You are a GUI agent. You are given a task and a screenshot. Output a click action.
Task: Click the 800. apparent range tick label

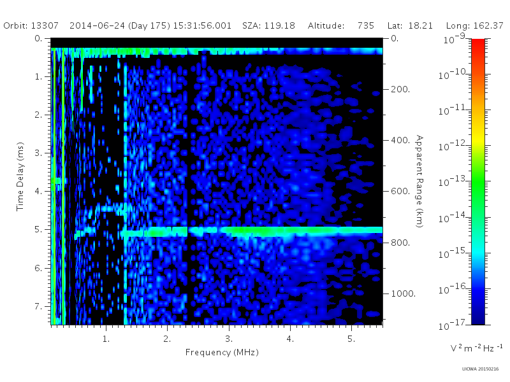coord(400,243)
